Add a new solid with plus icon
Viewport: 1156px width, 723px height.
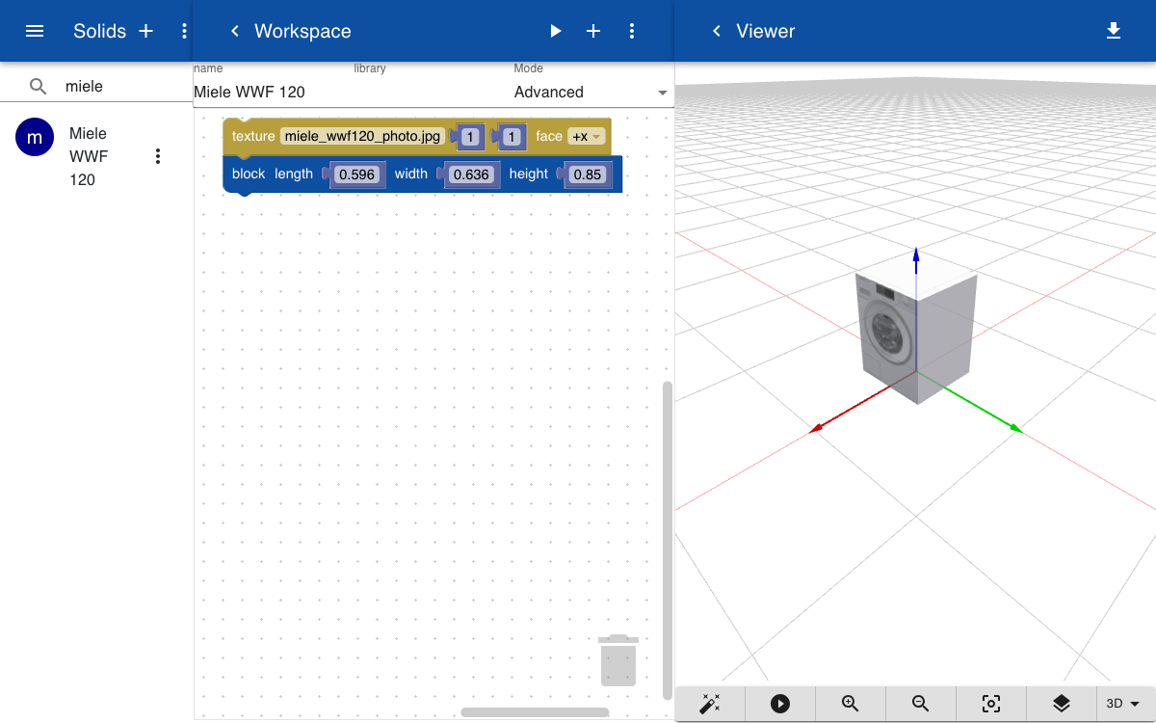point(146,31)
